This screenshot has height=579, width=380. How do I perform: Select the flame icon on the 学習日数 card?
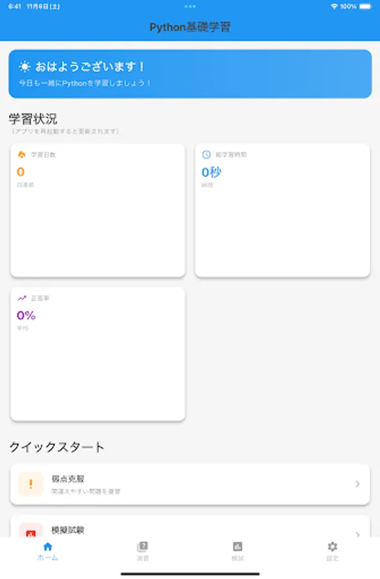(23, 154)
